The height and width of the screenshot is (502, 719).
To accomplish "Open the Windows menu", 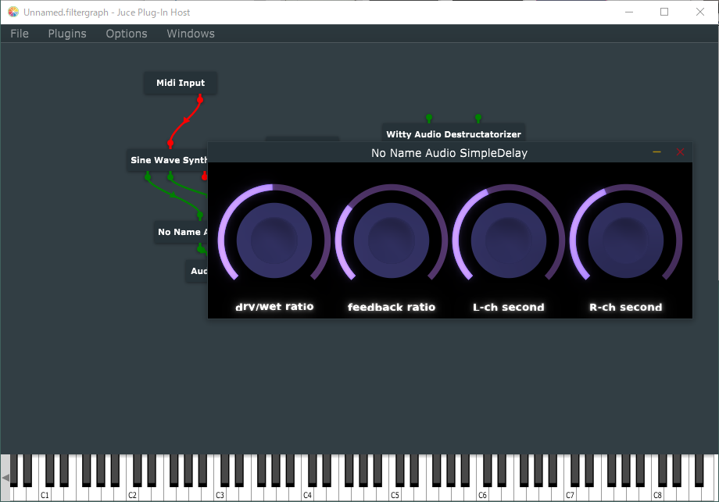I will coord(190,34).
